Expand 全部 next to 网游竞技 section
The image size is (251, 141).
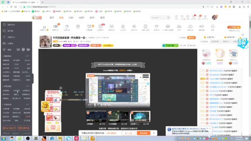(x=28, y=56)
